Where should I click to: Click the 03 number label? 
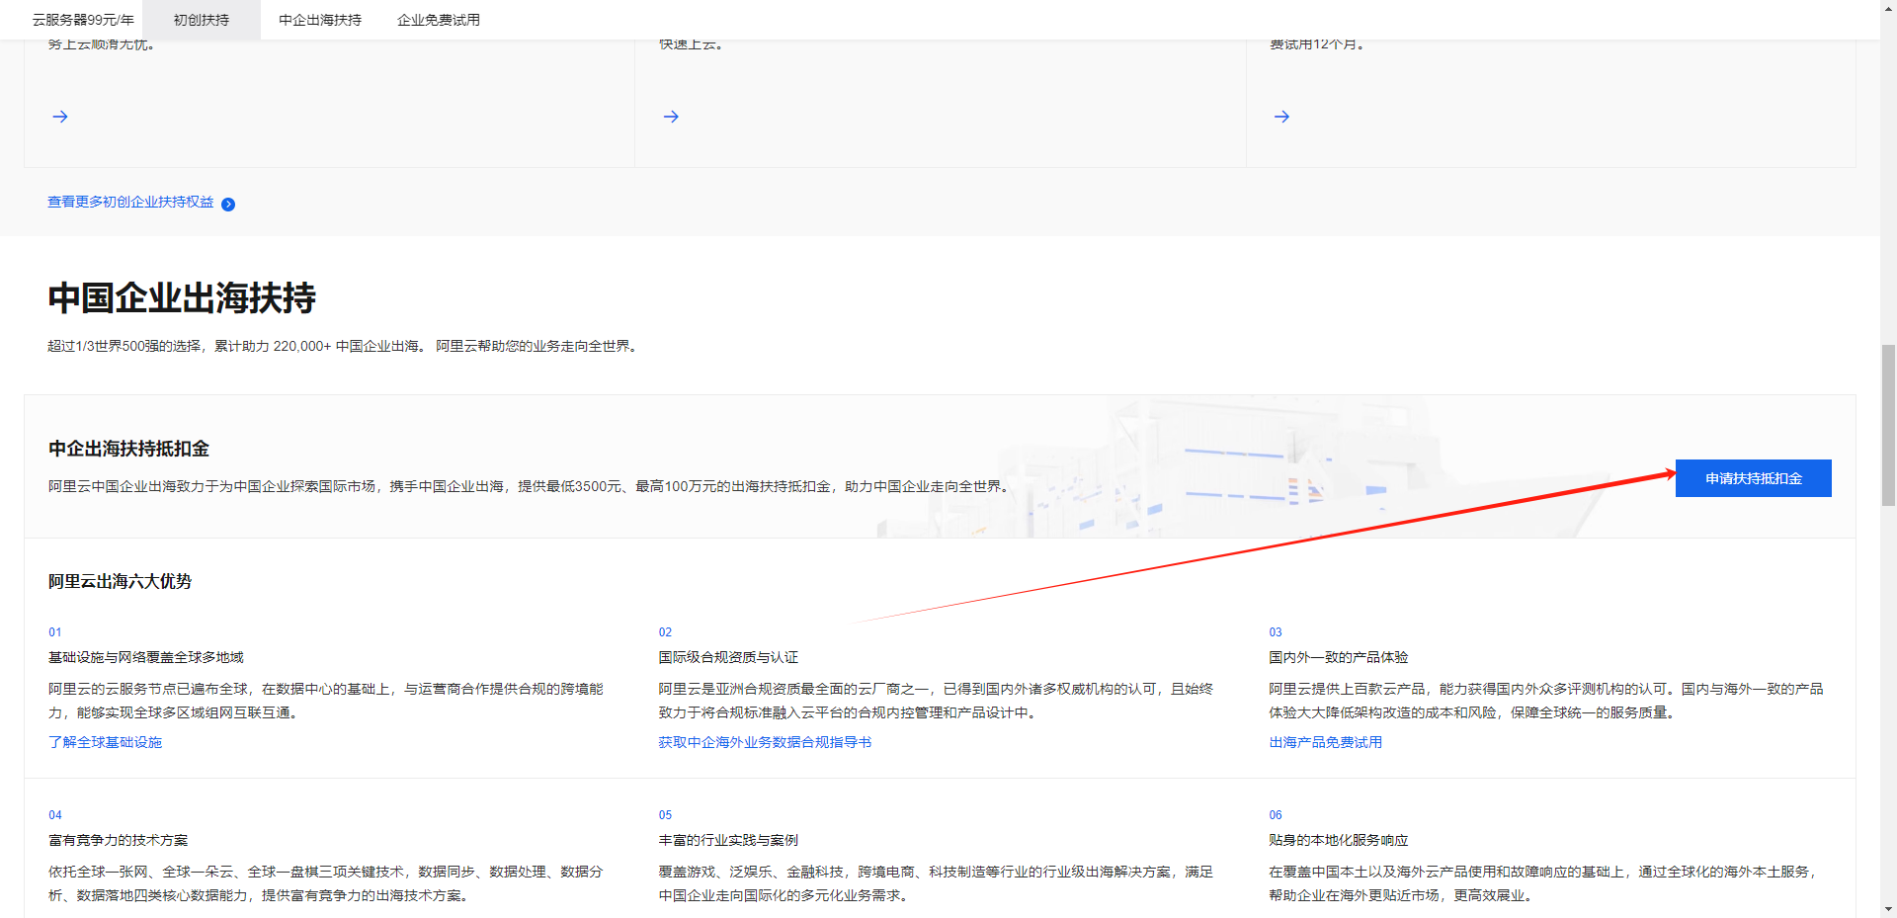[x=1276, y=632]
